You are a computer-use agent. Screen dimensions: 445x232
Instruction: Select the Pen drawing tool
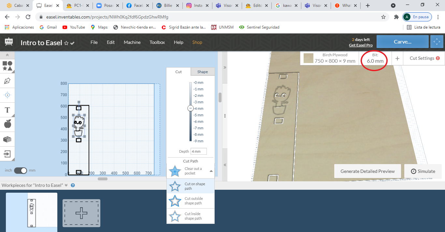[x=7, y=81]
